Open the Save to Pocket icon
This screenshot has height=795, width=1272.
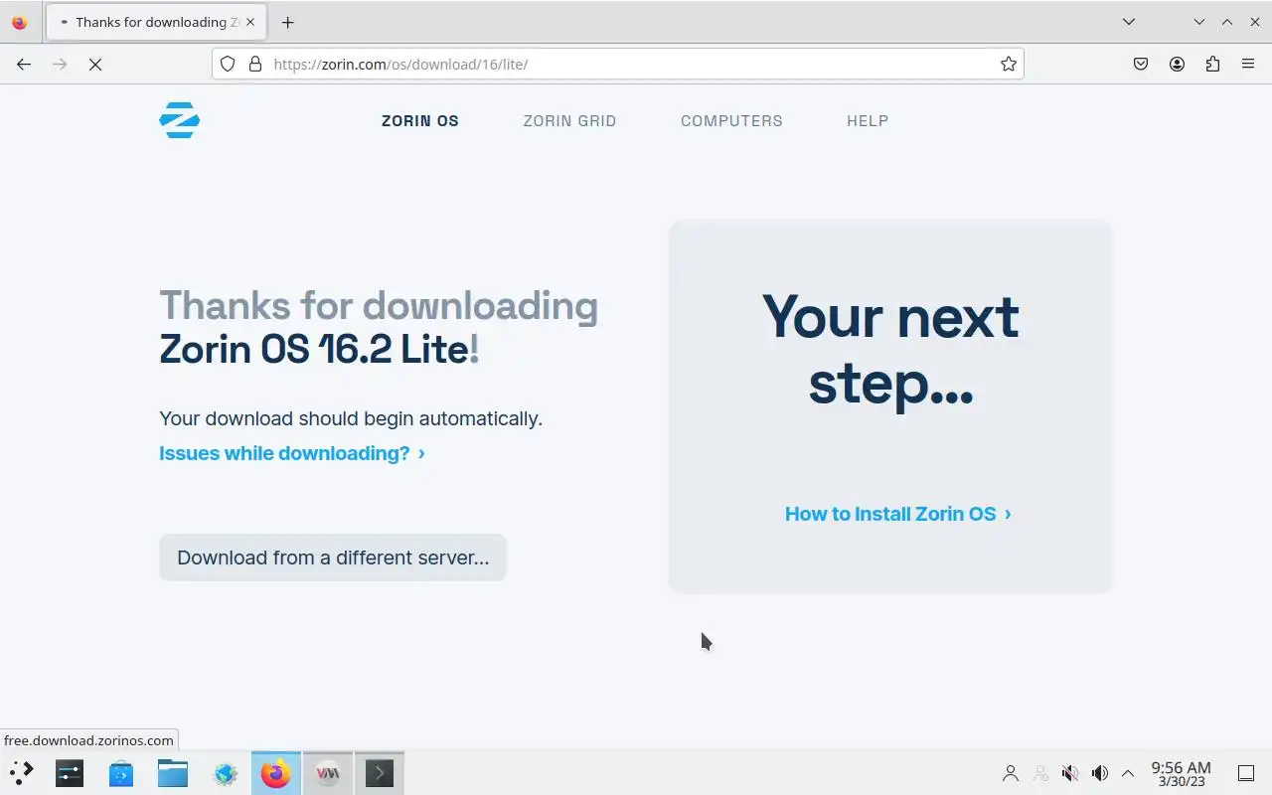click(1141, 64)
